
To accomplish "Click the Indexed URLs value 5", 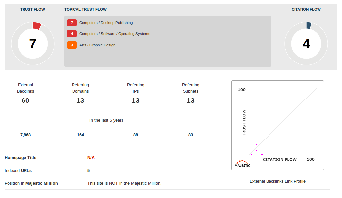I will [x=88, y=170].
